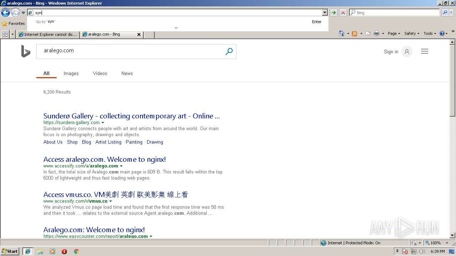Click Internet Explorer taskbar icon
456x256 pixels.
[x=28, y=251]
